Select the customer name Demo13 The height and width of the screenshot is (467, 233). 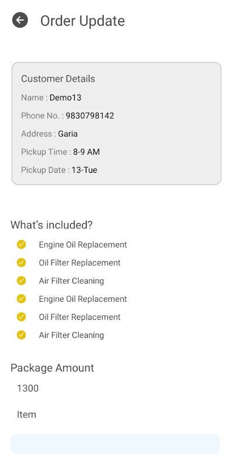[x=65, y=97]
